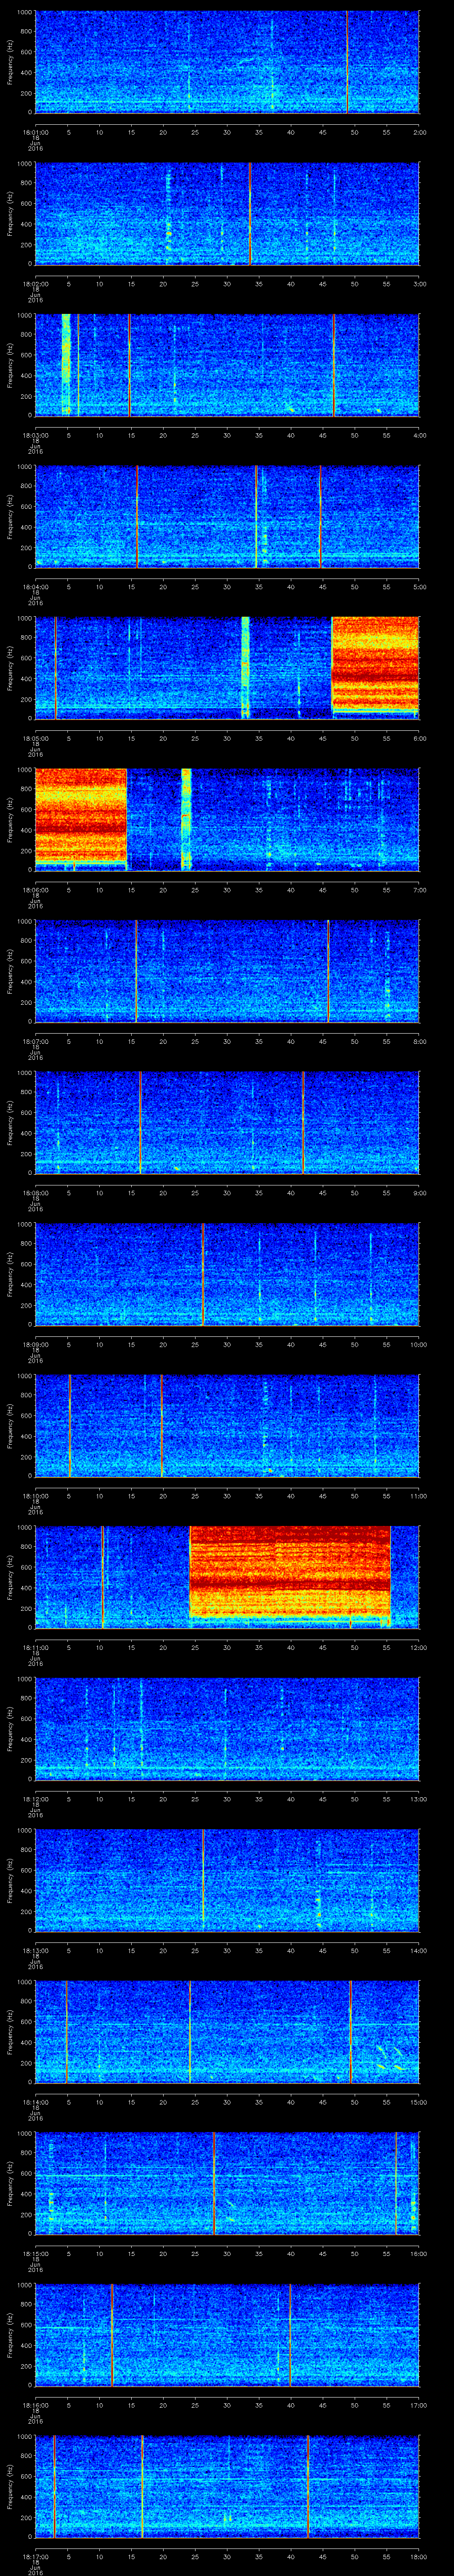Click the large red noise block in 18:11:00 panel
The height and width of the screenshot is (2576, 454).
[290, 1571]
